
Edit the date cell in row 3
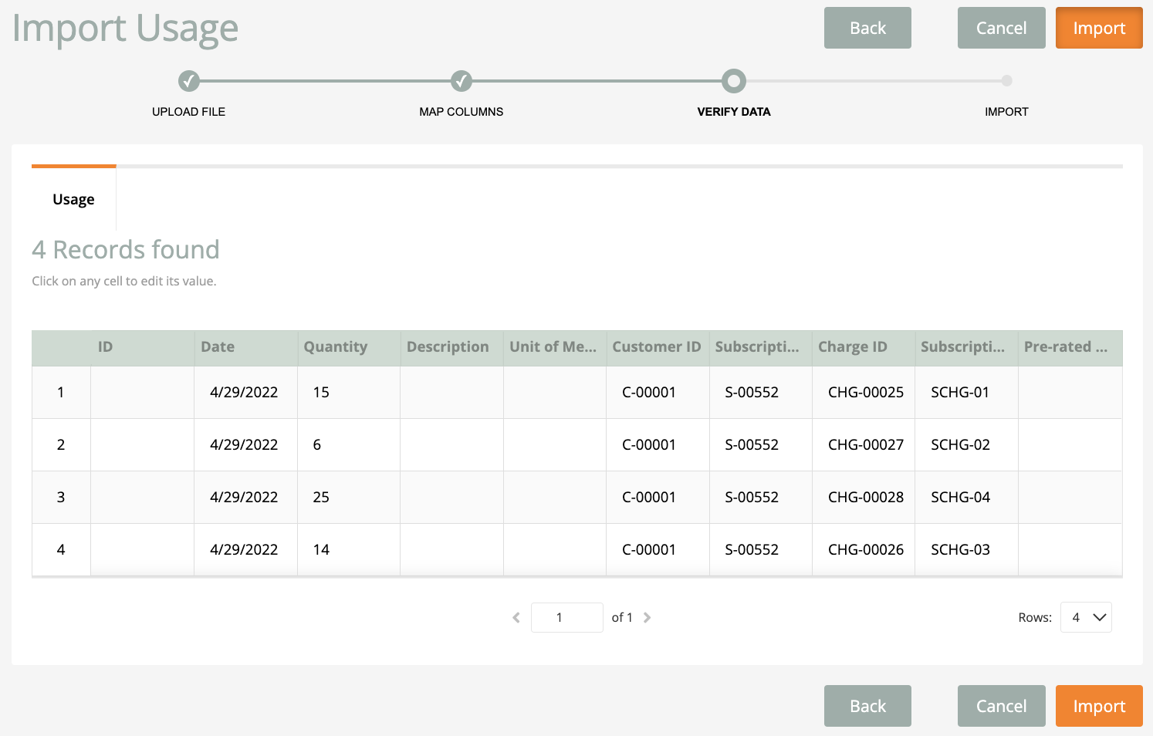click(246, 497)
